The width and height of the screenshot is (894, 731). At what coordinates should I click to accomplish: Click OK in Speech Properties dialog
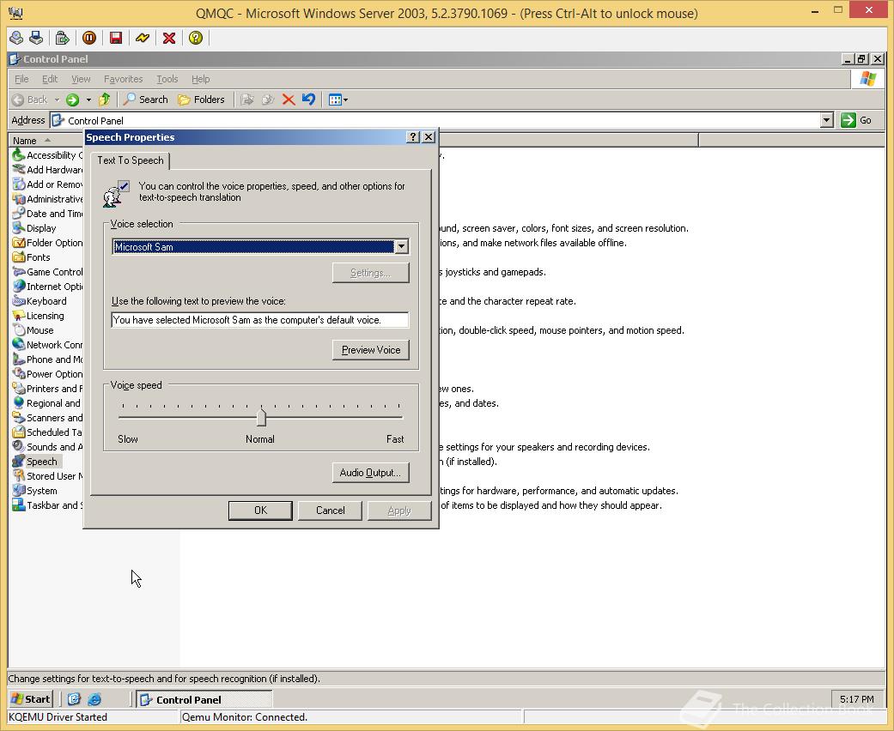click(x=260, y=510)
